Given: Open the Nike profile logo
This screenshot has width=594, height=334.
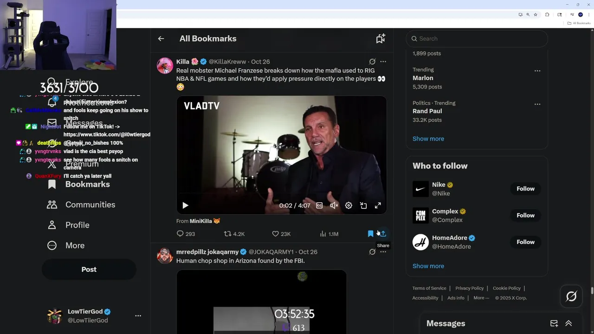Looking at the screenshot, I should coord(420,189).
